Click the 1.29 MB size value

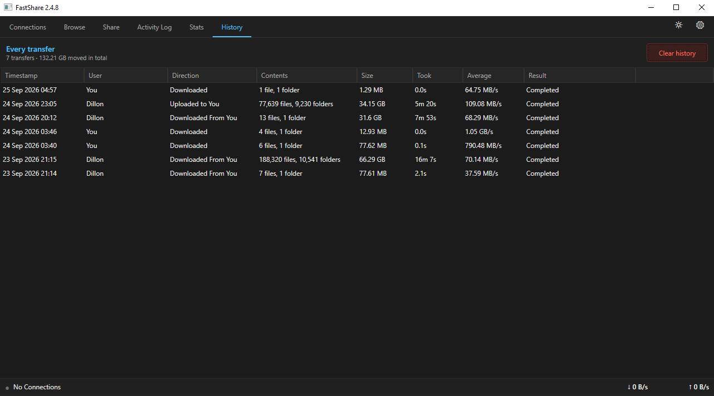click(371, 90)
